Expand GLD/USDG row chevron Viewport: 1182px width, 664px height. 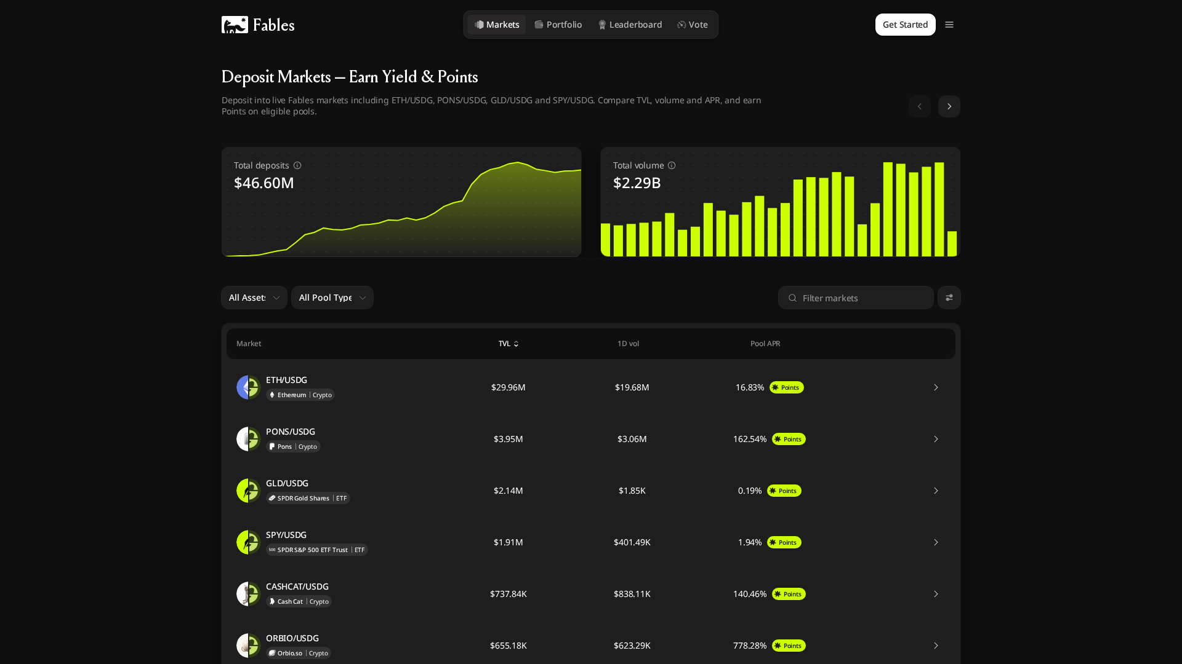(936, 491)
